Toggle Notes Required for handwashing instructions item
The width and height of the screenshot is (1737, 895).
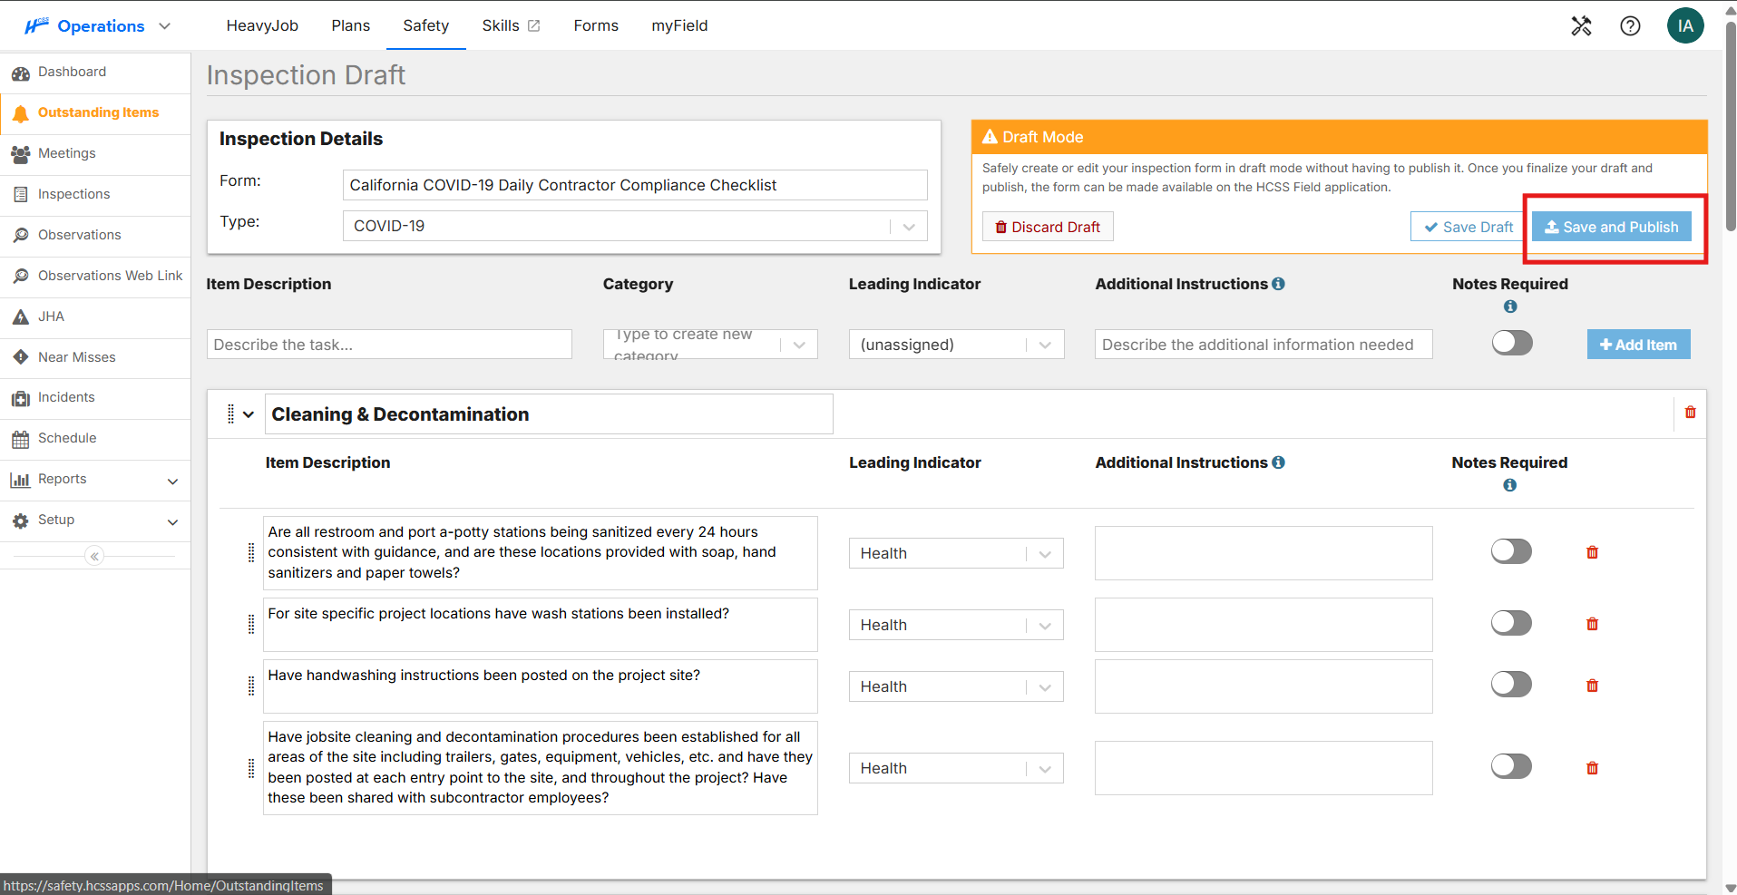[1511, 685]
